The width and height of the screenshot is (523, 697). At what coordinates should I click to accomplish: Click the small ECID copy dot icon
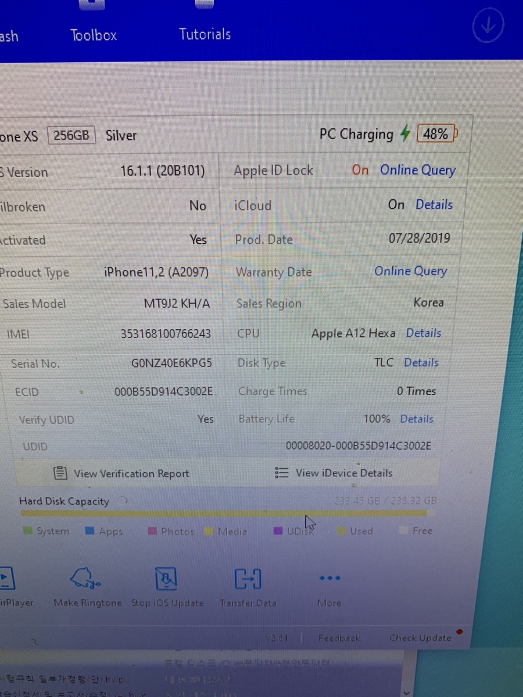(x=81, y=393)
